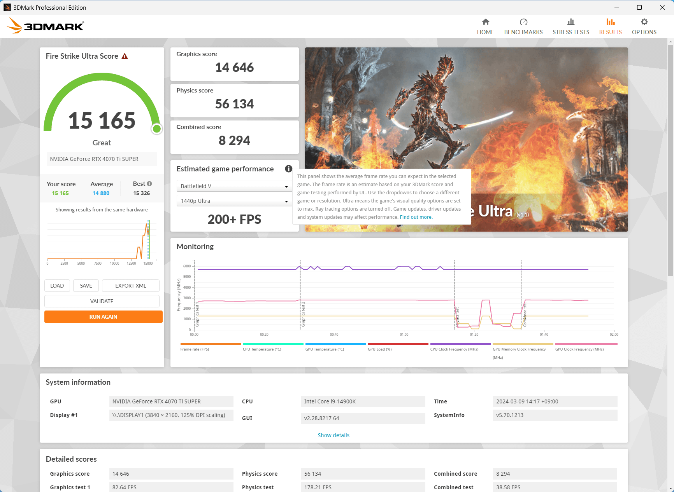This screenshot has width=674, height=492.
Task: Switch to the STRESS TESTS tab label
Action: pyautogui.click(x=571, y=32)
